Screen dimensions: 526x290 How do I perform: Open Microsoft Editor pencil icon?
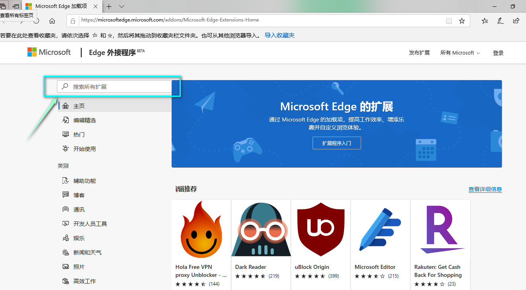tap(381, 229)
